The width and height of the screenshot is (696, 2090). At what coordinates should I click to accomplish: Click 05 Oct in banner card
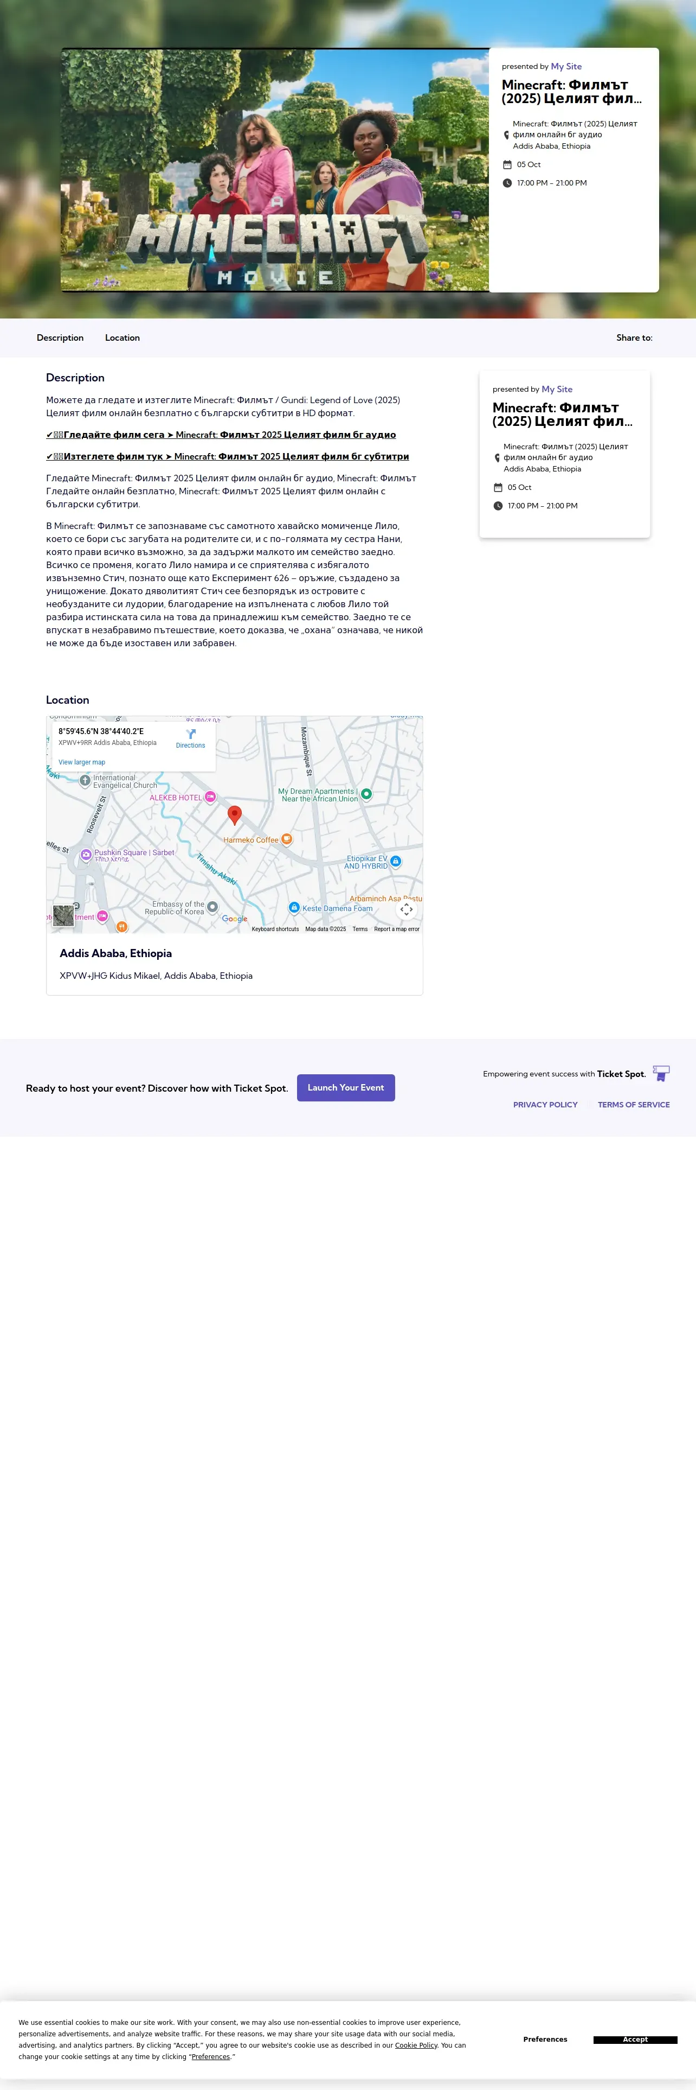click(x=529, y=165)
